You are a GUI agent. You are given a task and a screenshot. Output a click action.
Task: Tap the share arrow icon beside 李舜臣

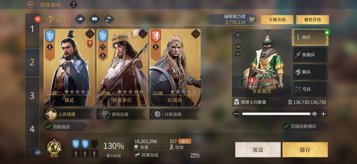coord(80,19)
